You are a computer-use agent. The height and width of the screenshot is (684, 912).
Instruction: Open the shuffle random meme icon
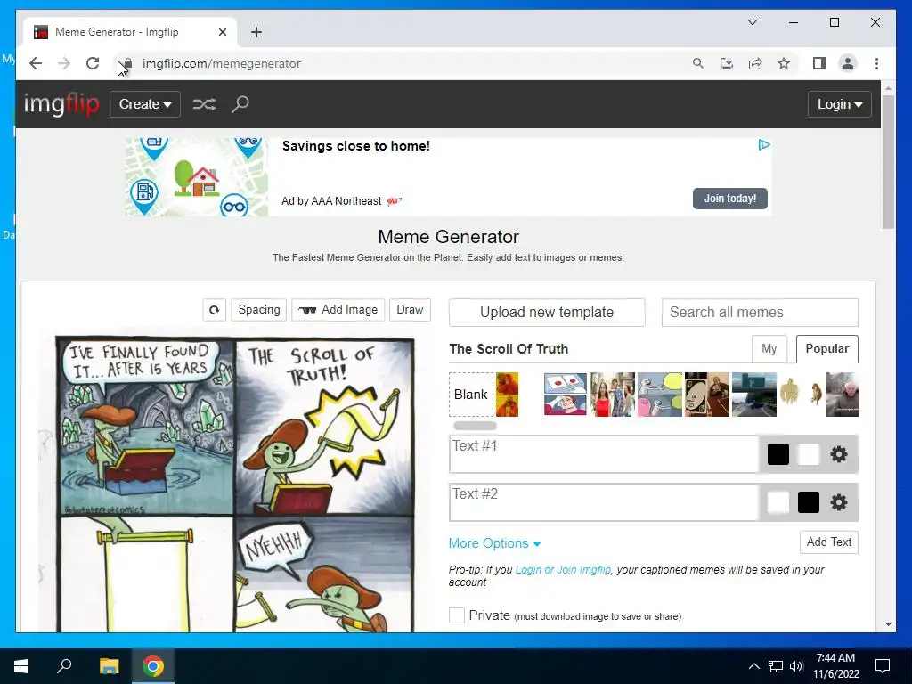coord(204,104)
